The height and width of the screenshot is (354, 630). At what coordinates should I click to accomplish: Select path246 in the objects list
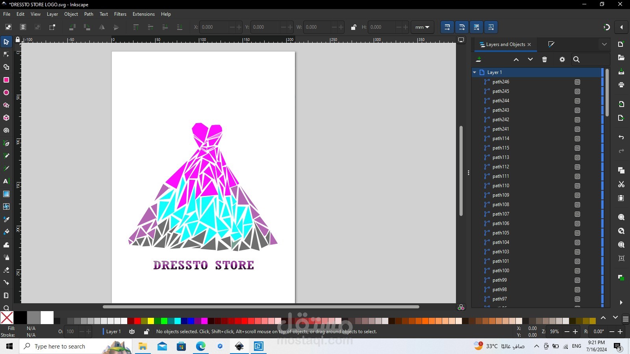(500, 82)
